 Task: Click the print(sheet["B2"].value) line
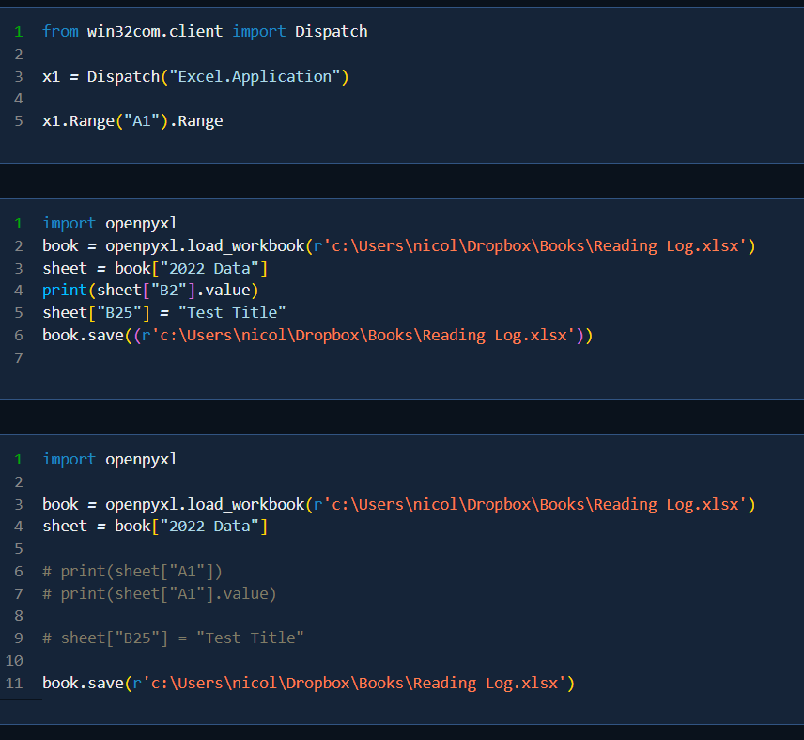pyautogui.click(x=149, y=291)
